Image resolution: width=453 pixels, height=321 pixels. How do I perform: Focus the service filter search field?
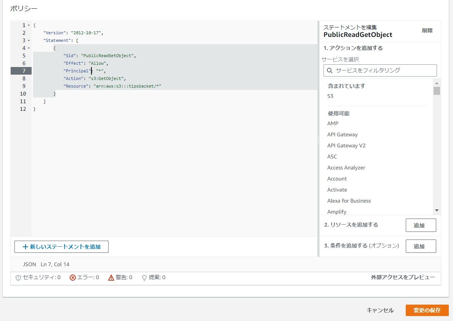click(380, 70)
